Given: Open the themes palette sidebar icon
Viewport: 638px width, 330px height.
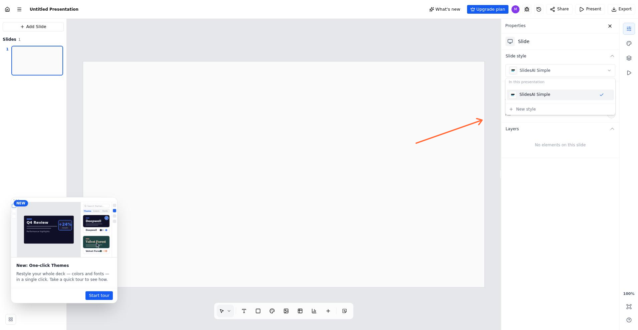Looking at the screenshot, I should [x=629, y=43].
